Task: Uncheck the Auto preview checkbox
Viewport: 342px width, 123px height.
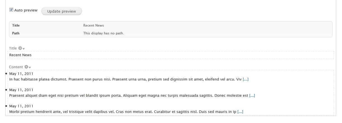Action: click(11, 10)
